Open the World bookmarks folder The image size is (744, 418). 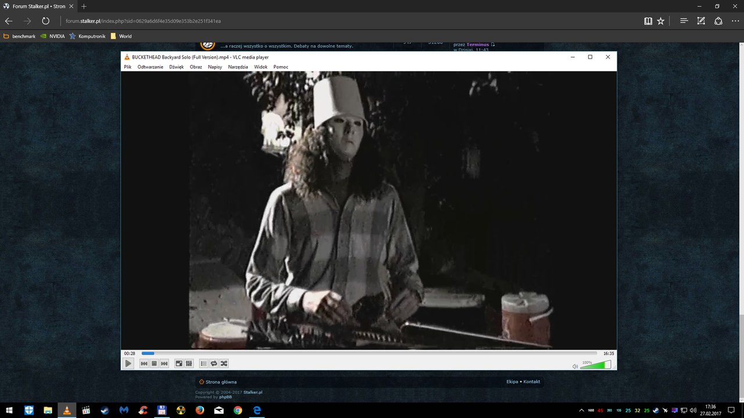[x=121, y=36]
